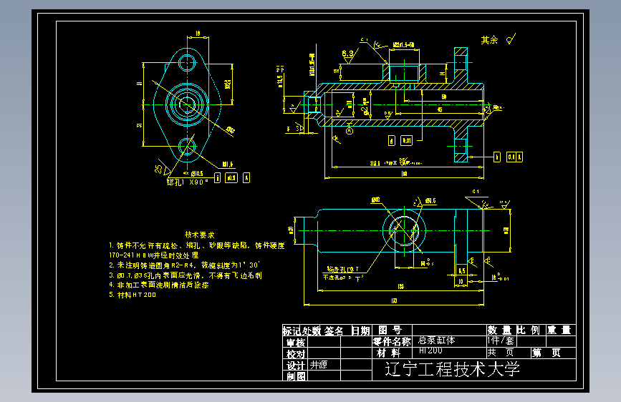Image resolution: width=621 pixels, height=402 pixels.
Task: Click the '图号' header cell
Action: (x=390, y=330)
